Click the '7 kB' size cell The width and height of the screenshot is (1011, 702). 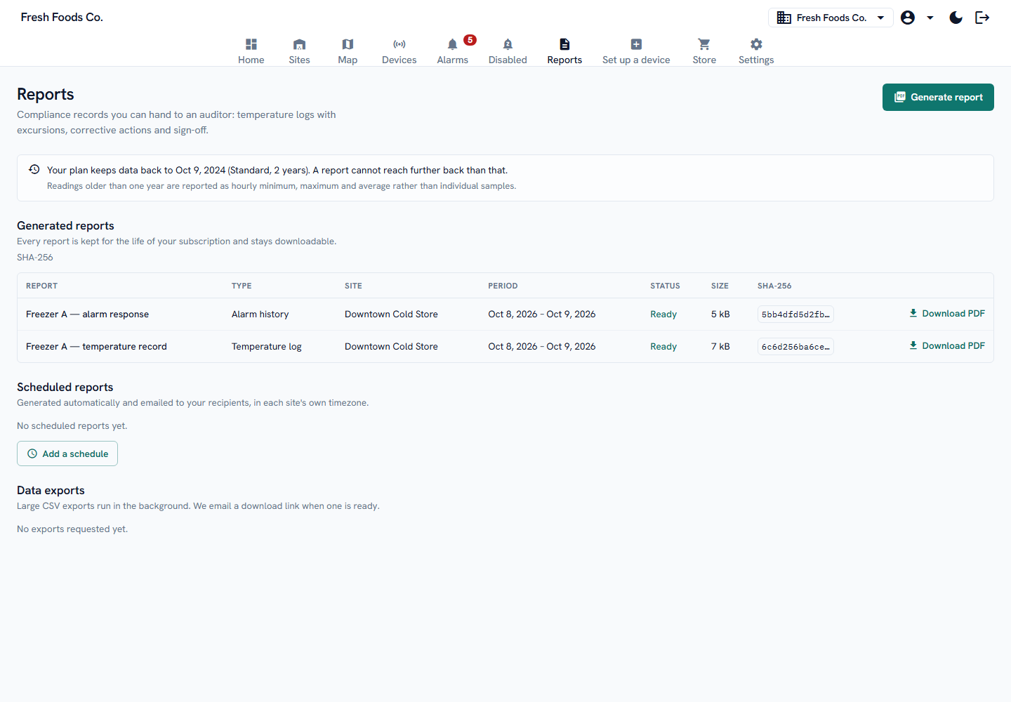720,347
